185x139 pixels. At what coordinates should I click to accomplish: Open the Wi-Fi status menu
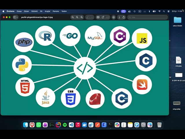pyautogui.click(x=159, y=11)
